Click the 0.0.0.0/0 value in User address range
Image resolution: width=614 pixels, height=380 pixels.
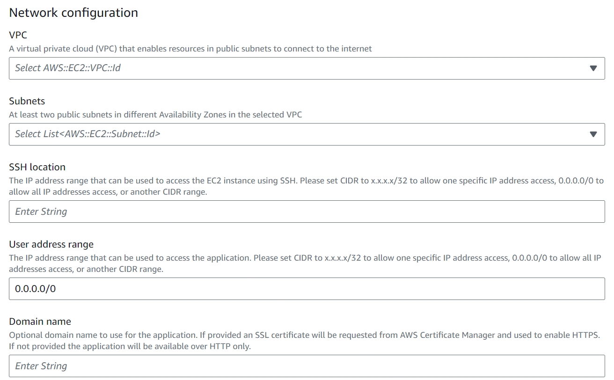[x=36, y=289]
